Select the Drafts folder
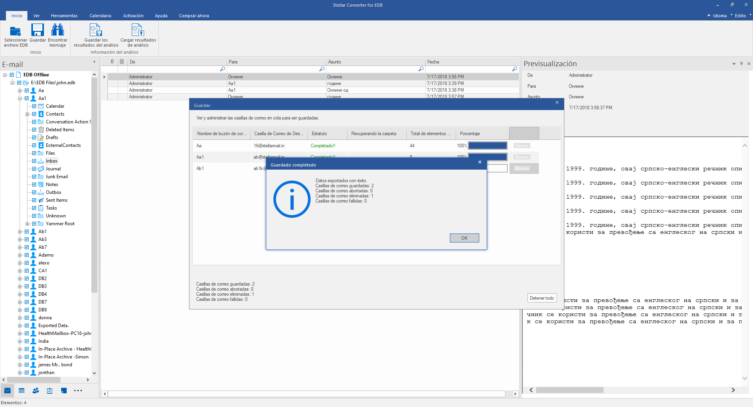 52,137
